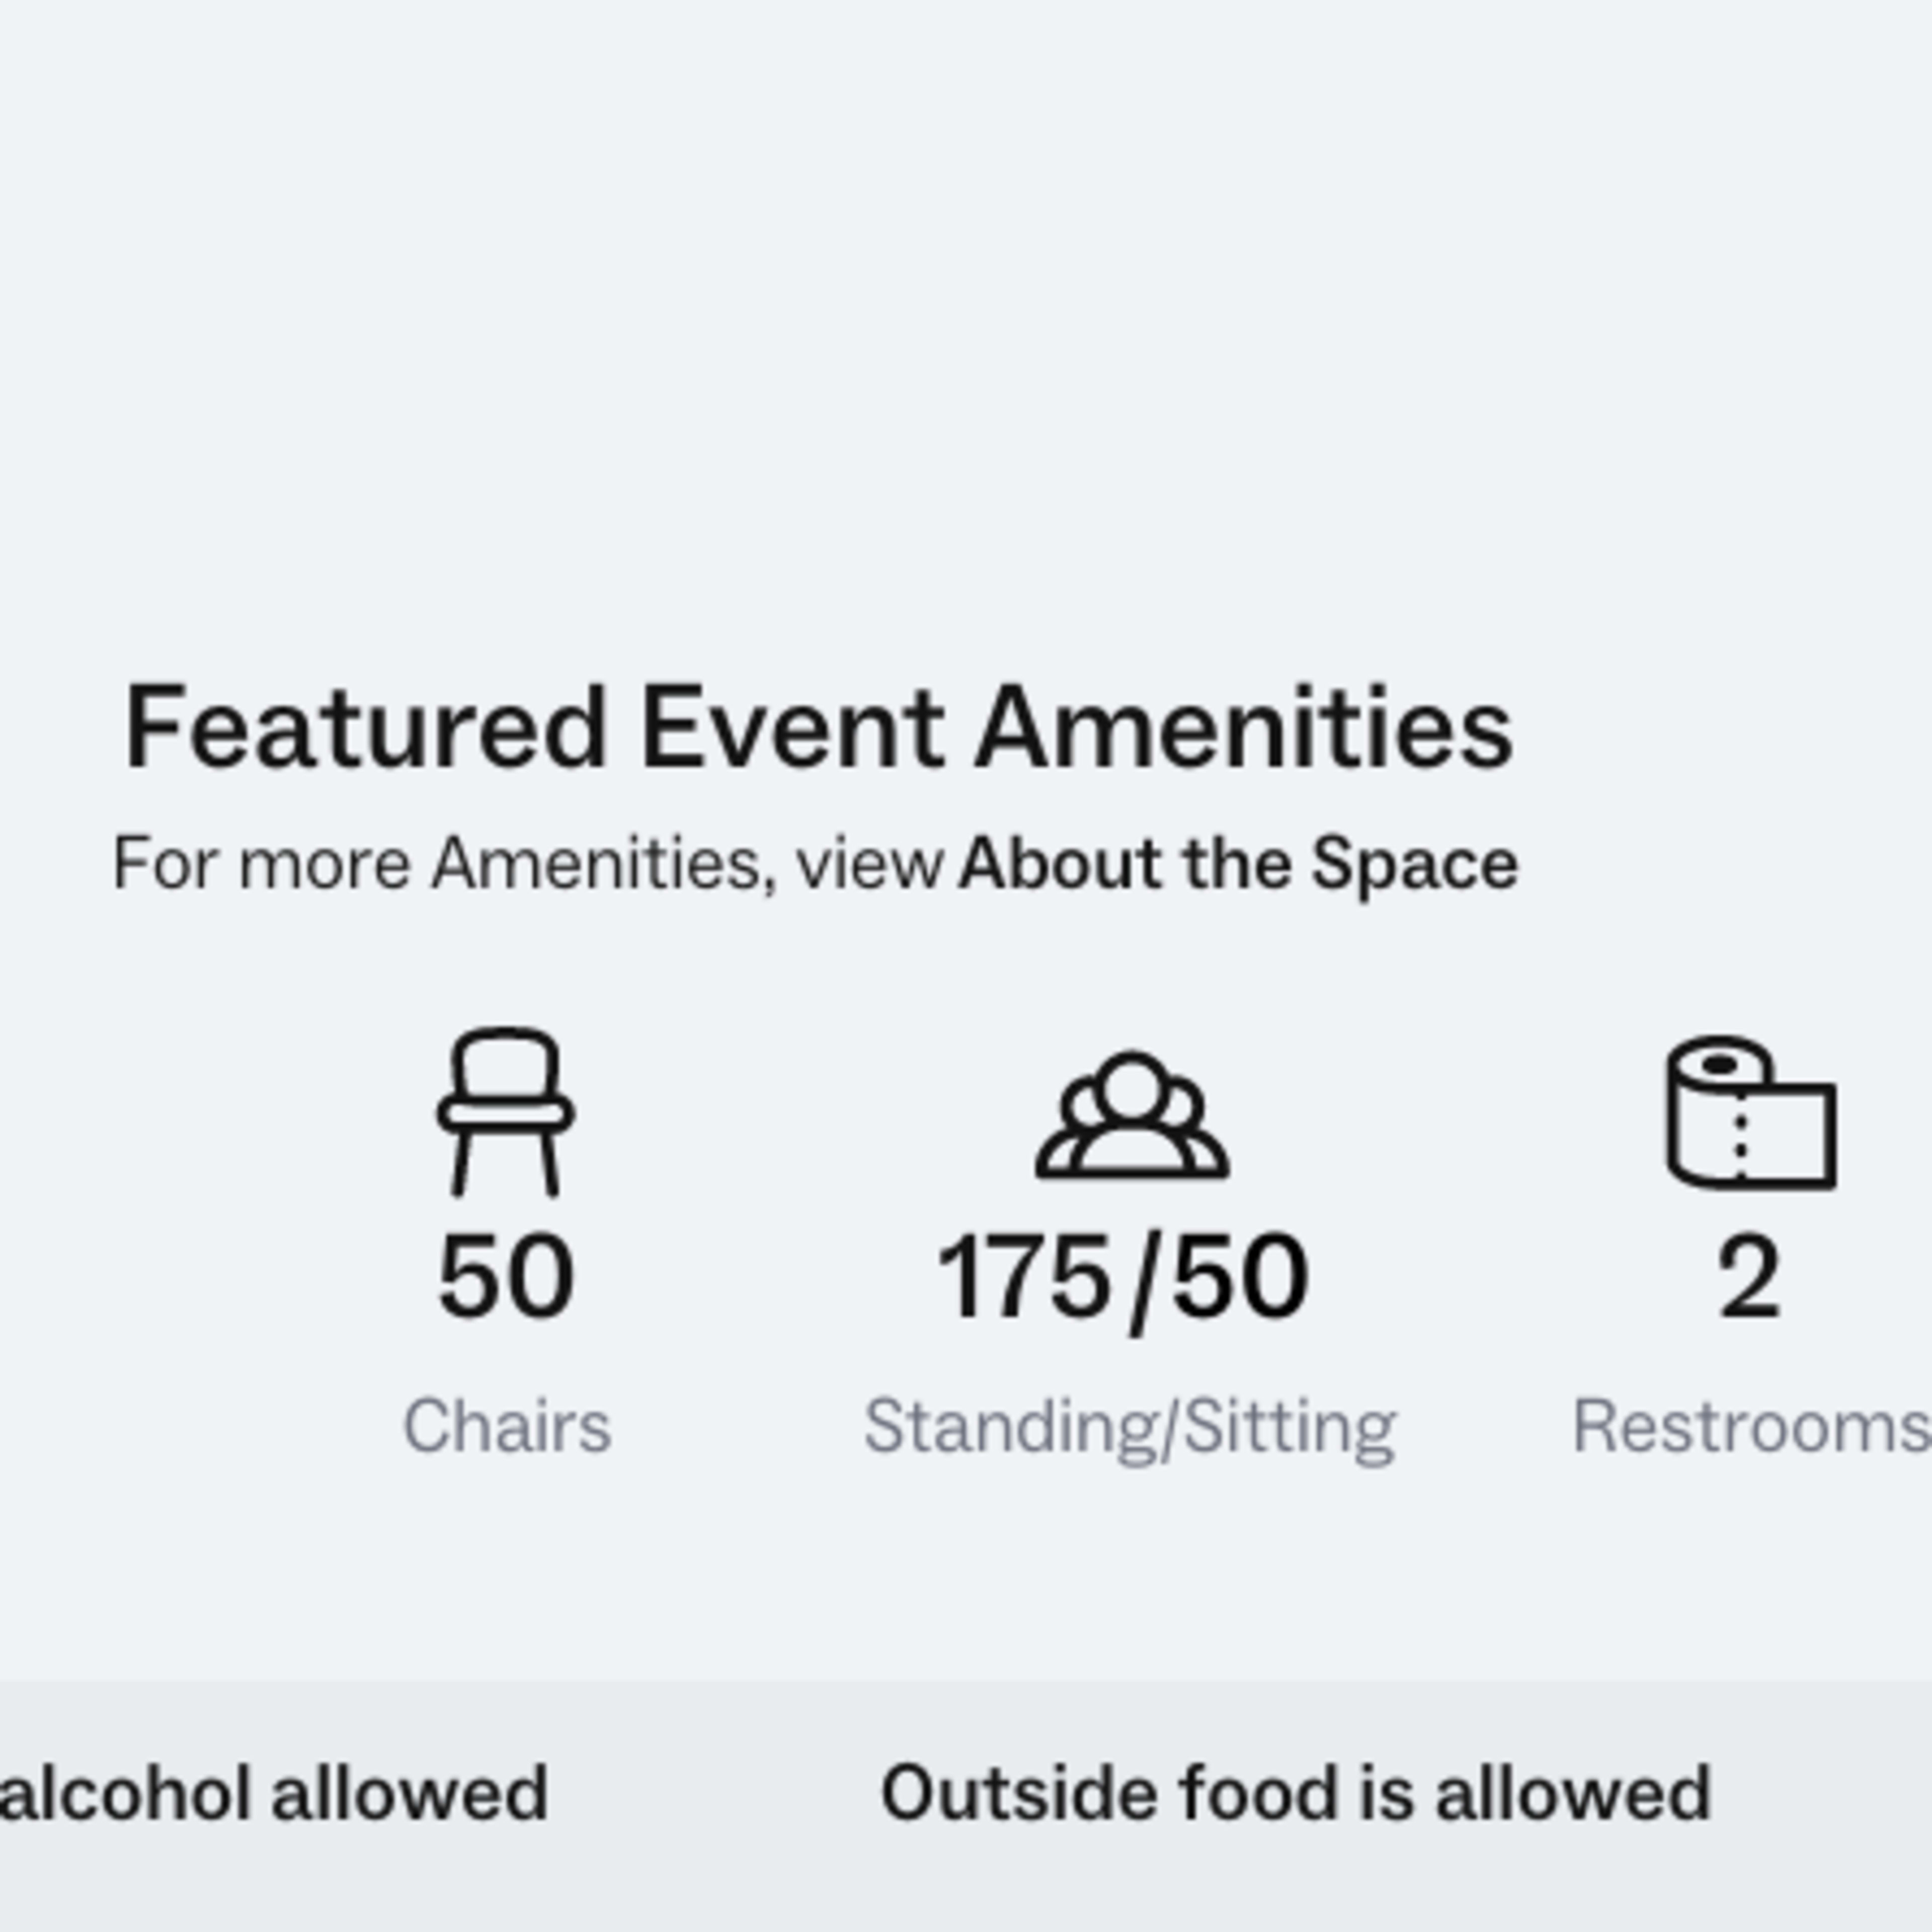This screenshot has height=1932, width=1932.
Task: Click the Restrooms label
Action: (1751, 1426)
